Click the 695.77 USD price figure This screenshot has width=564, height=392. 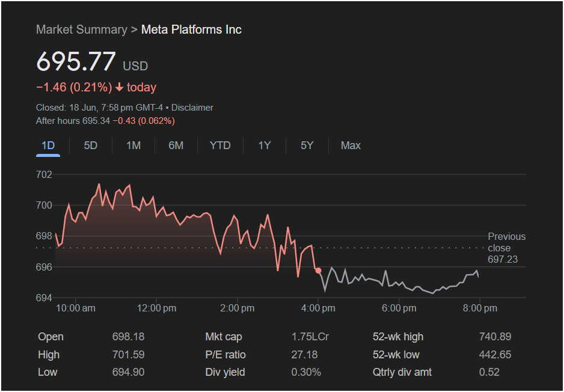[x=92, y=61]
